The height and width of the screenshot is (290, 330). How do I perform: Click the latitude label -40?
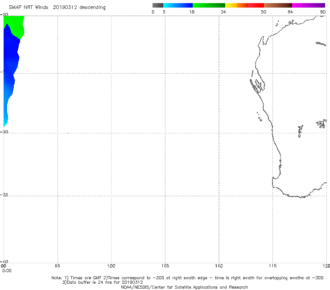pyautogui.click(x=4, y=261)
